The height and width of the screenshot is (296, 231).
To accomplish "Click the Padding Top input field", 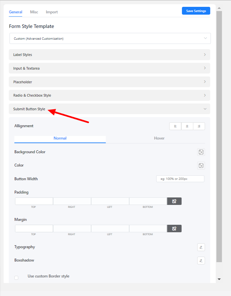I will pyautogui.click(x=34, y=201).
